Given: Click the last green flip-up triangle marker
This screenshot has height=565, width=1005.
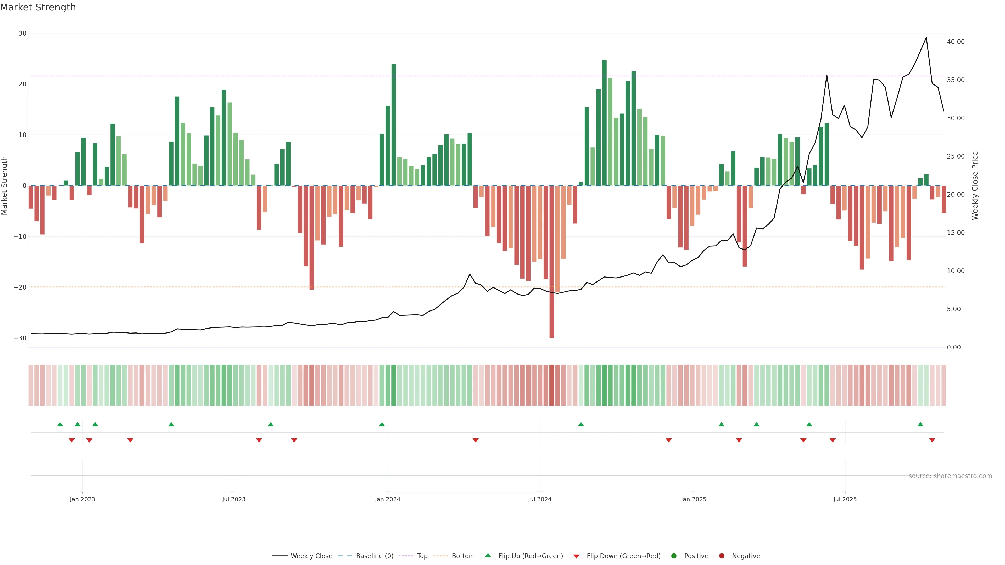Looking at the screenshot, I should [x=920, y=424].
